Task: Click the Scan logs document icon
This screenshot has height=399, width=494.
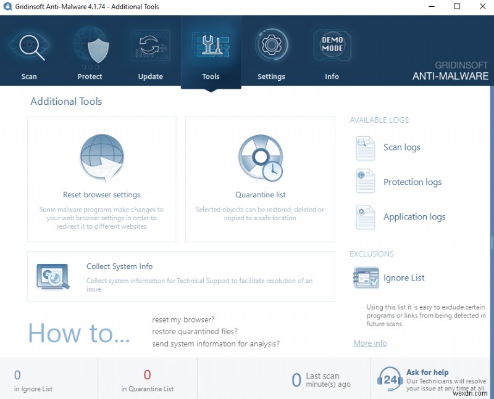Action: point(366,148)
